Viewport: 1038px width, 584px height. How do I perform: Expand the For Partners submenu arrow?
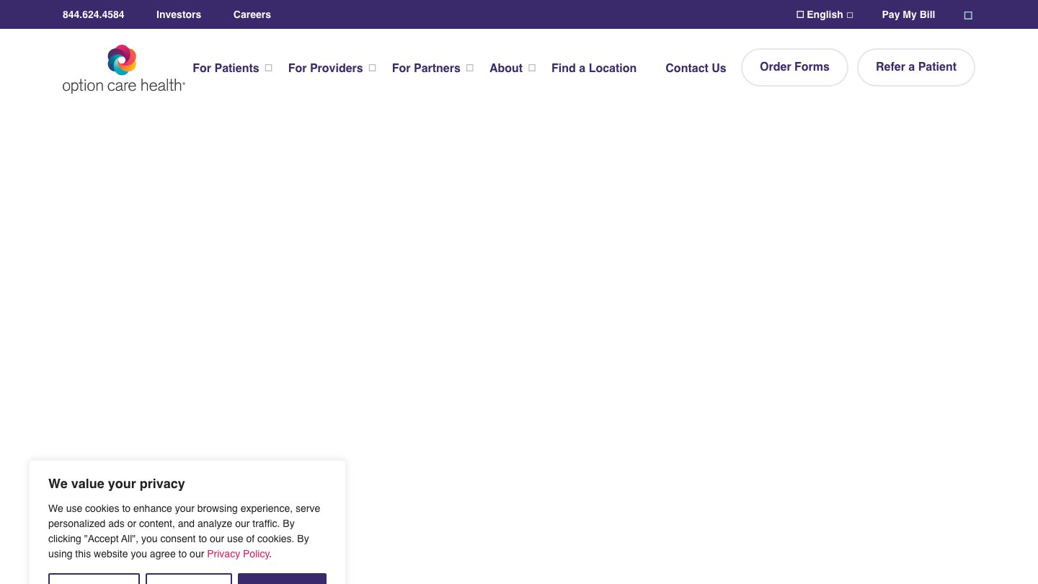point(470,68)
